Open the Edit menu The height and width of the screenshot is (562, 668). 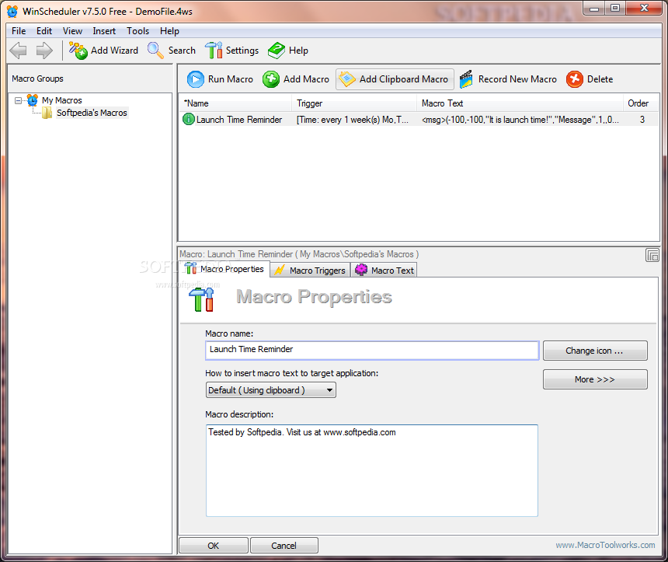[x=44, y=31]
